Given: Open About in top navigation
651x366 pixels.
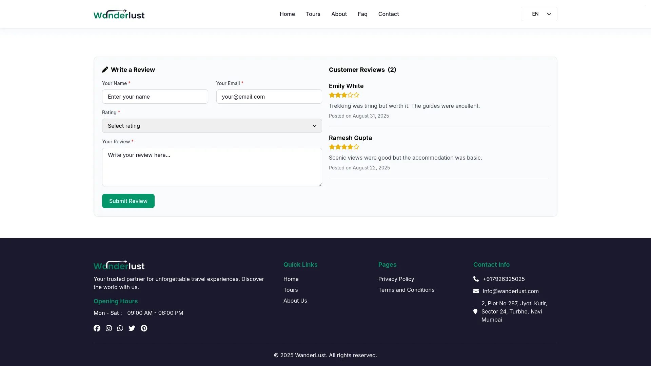Looking at the screenshot, I should (x=339, y=14).
